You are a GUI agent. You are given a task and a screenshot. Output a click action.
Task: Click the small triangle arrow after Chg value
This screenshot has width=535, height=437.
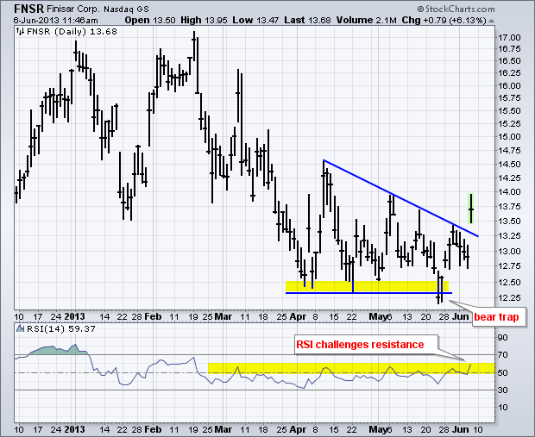coord(491,22)
